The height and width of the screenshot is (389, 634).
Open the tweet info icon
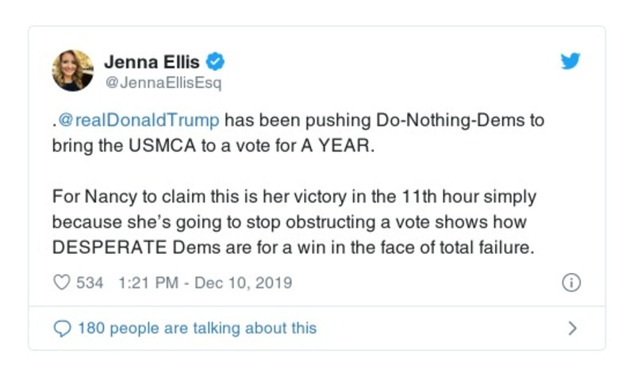pyautogui.click(x=571, y=283)
